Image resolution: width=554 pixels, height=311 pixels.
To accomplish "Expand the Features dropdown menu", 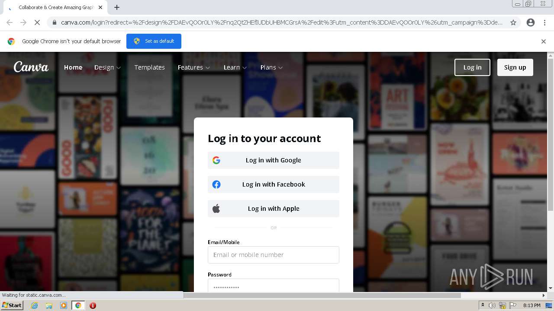I will tap(194, 67).
